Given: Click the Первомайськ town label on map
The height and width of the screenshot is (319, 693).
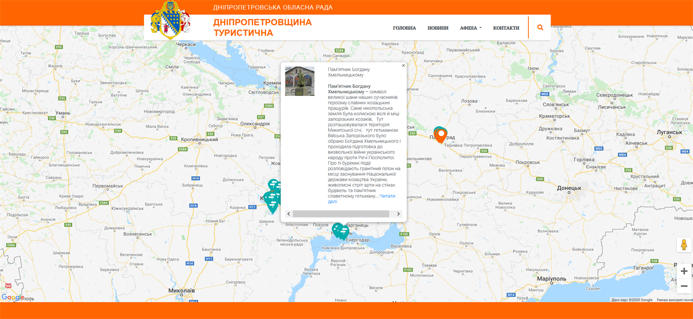Looking at the screenshot, I should click(x=108, y=186).
